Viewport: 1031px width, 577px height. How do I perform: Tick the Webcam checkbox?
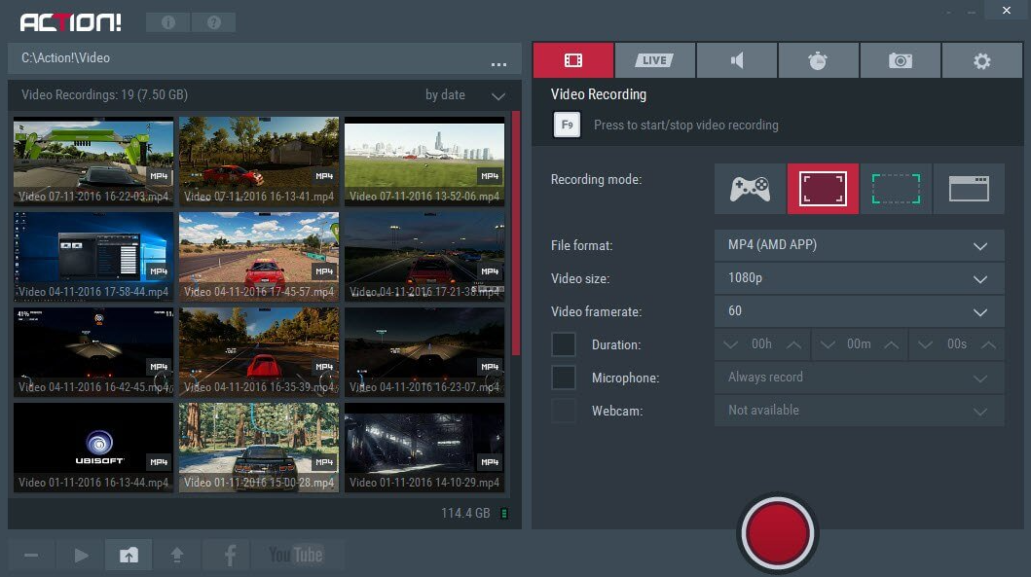[x=564, y=411]
